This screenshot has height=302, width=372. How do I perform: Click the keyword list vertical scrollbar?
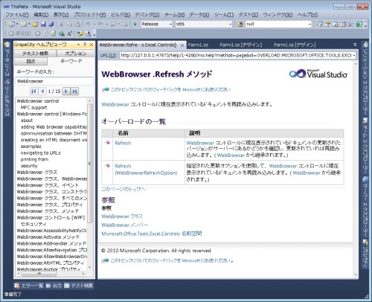coord(90,184)
